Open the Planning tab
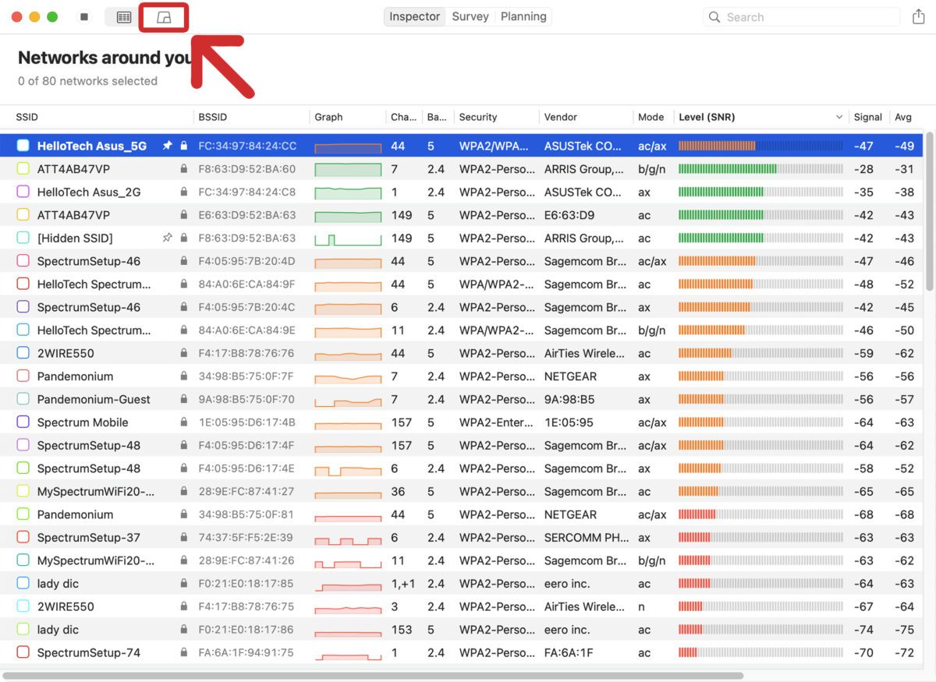 click(523, 17)
